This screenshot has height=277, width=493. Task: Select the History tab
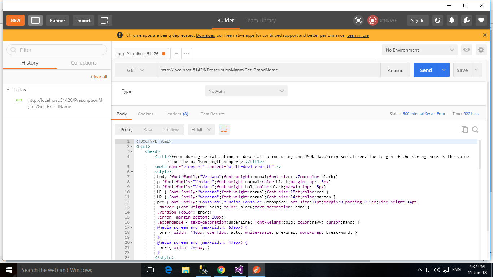click(30, 63)
